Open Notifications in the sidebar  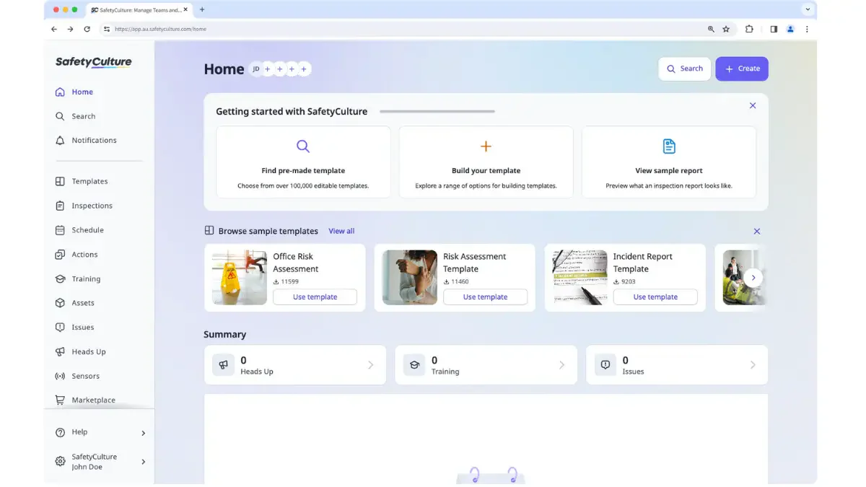86,140
